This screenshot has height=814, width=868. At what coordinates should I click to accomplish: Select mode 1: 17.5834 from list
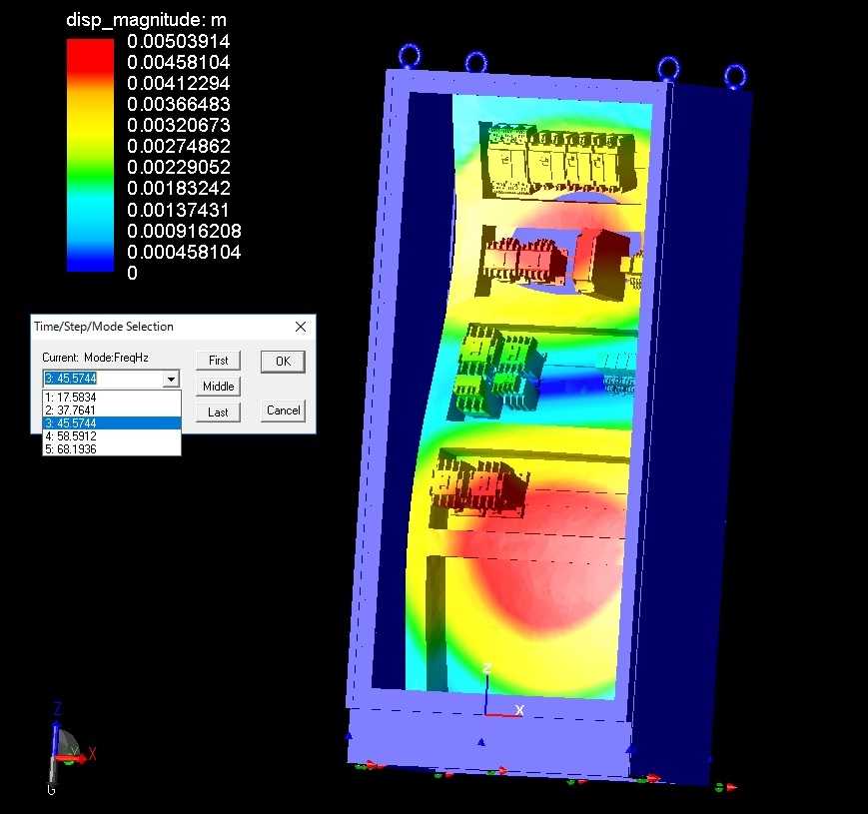coord(112,398)
